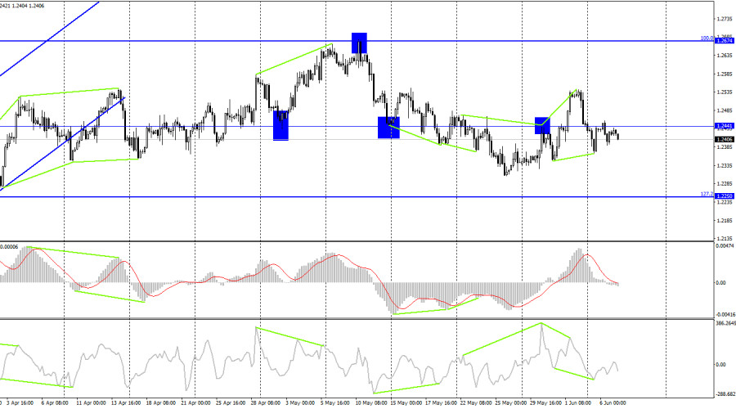The height and width of the screenshot is (409, 736).
Task: Click the 5 May 16:00 time label
Action: [x=334, y=403]
